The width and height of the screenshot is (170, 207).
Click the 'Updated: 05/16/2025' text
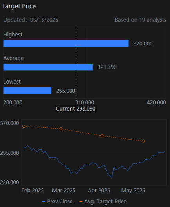pos(31,20)
